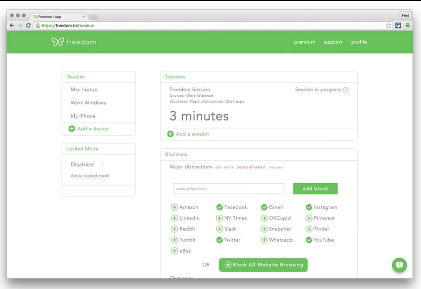The width and height of the screenshot is (421, 289).
Task: Select the Mac laptop device
Action: (84, 89)
